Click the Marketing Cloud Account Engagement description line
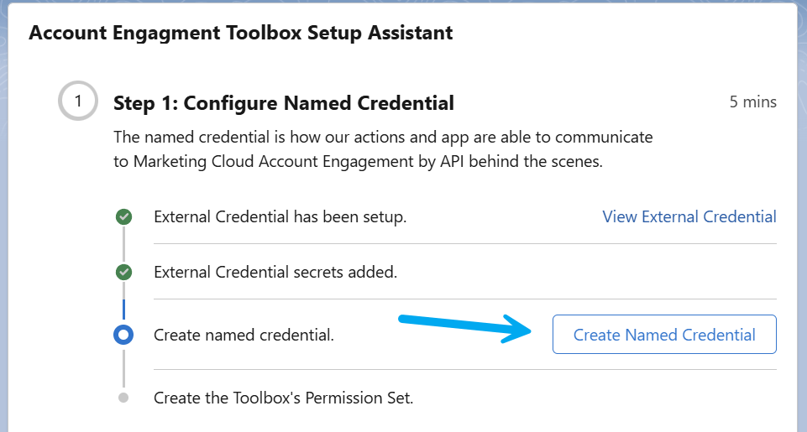807x432 pixels. coord(358,162)
